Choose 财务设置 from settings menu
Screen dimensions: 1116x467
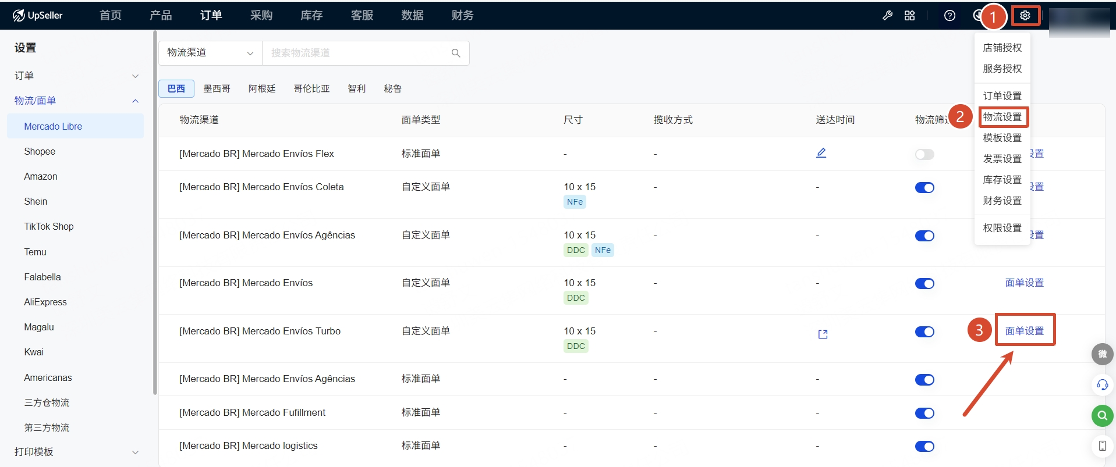coord(1002,201)
